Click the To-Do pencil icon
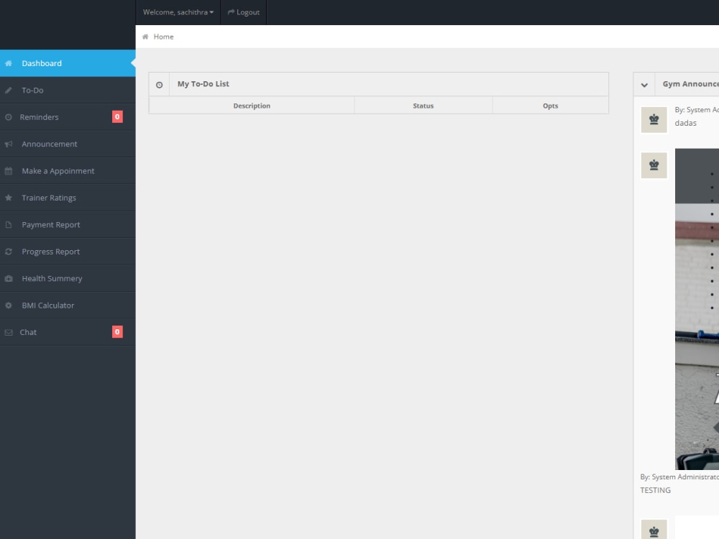 click(x=8, y=91)
